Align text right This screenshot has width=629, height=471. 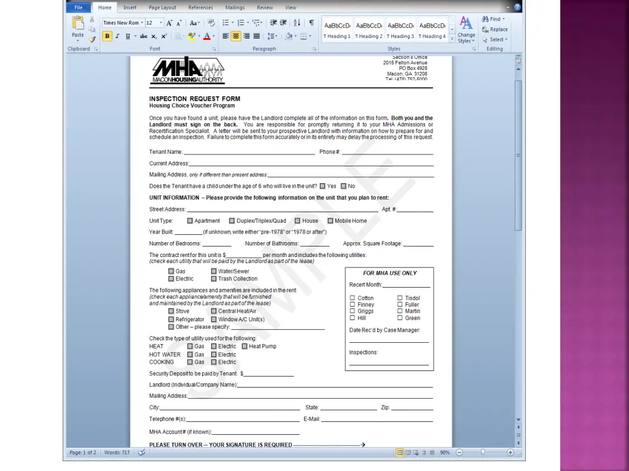[246, 36]
